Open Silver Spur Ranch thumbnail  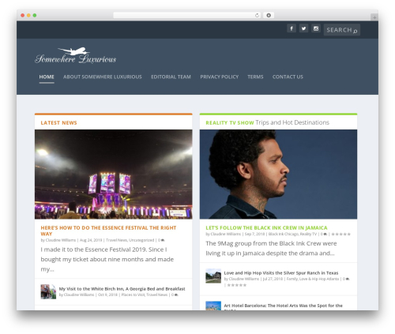pyautogui.click(x=213, y=276)
